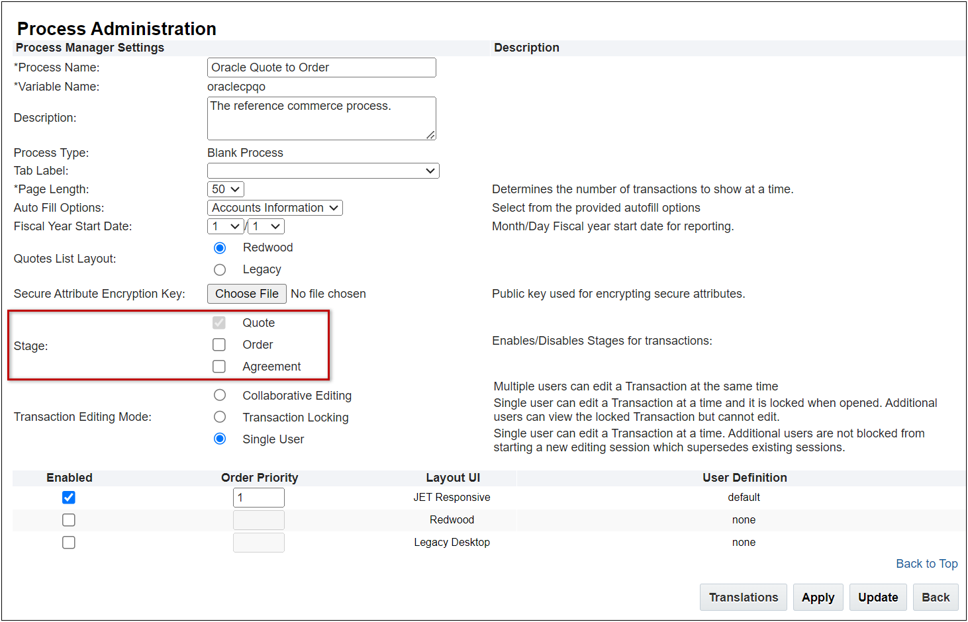Click the 'Legacy Desktop' layout UI cell

coord(452,543)
